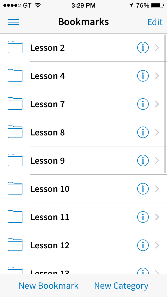This screenshot has width=167, height=297.
Task: View info for Lesson 10
Action: point(143,189)
